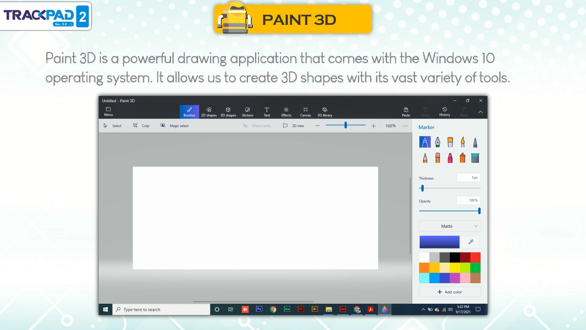Click the vertical canvas scrollbar
586x330 pixels.
pyautogui.click(x=410, y=216)
